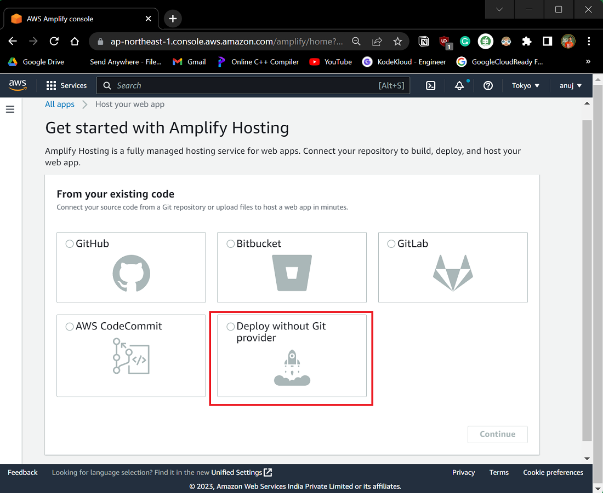This screenshot has width=603, height=493.
Task: Click the GitHub octocat logo
Action: tap(131, 274)
